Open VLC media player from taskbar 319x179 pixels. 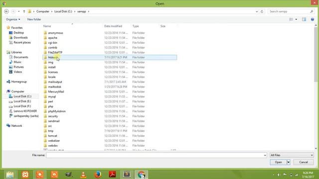coord(83,175)
